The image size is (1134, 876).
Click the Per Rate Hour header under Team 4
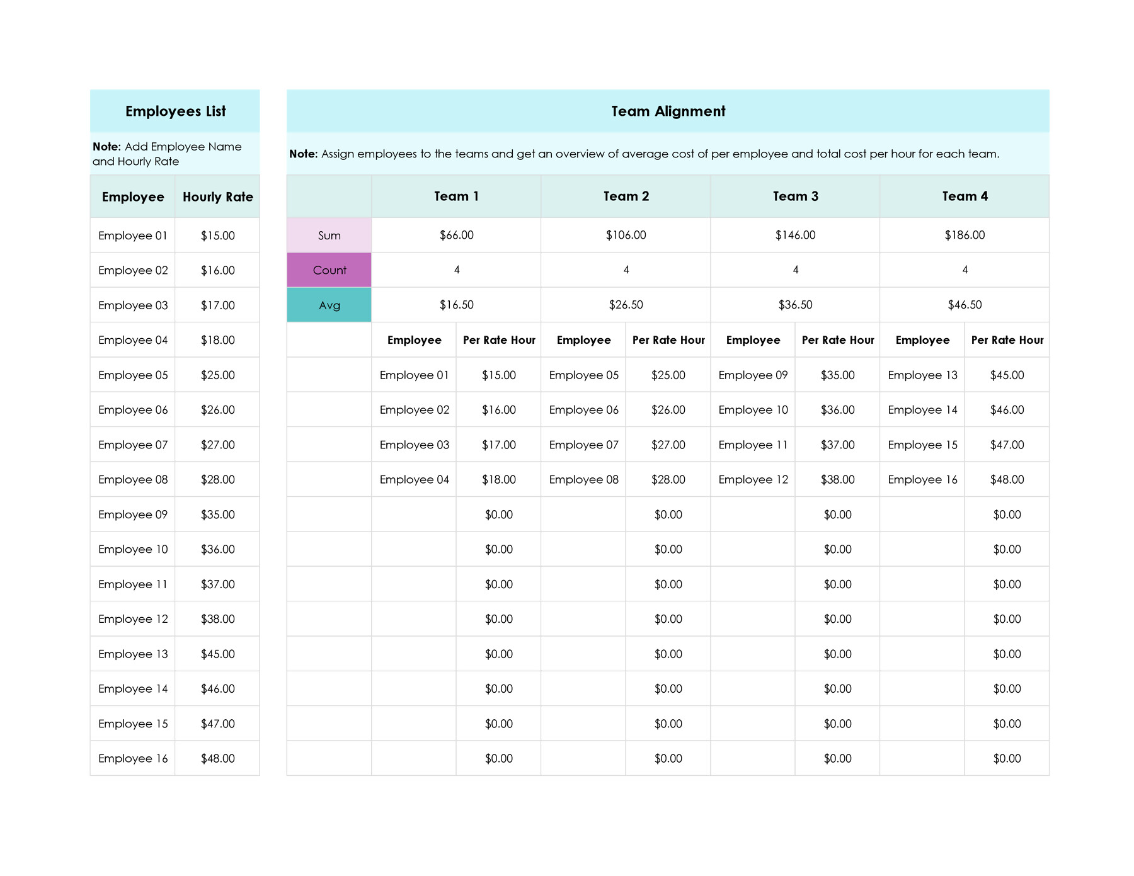tap(1007, 339)
